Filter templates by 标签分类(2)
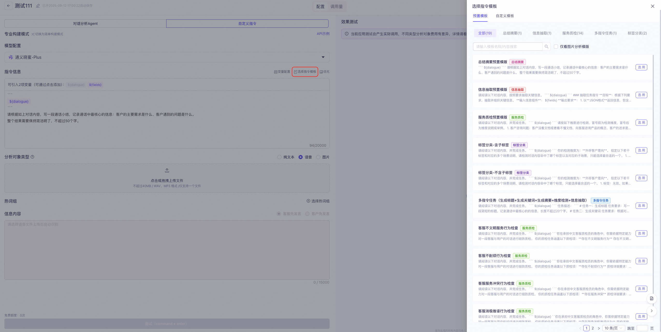Screen dimensions: 661x332 [637, 33]
